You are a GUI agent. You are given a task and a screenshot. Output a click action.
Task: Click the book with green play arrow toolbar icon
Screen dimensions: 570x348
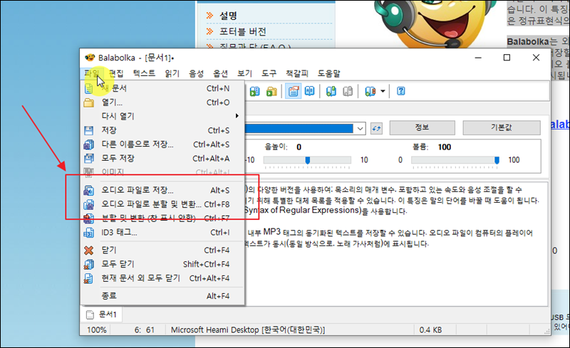(254, 91)
